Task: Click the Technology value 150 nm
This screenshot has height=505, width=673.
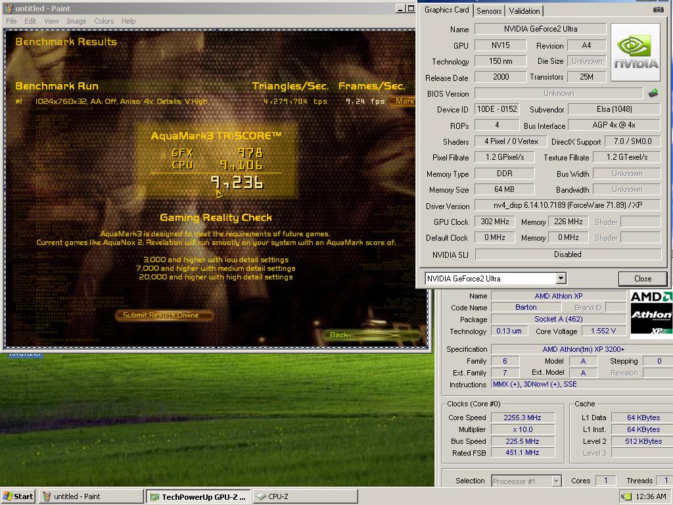Action: [x=500, y=61]
